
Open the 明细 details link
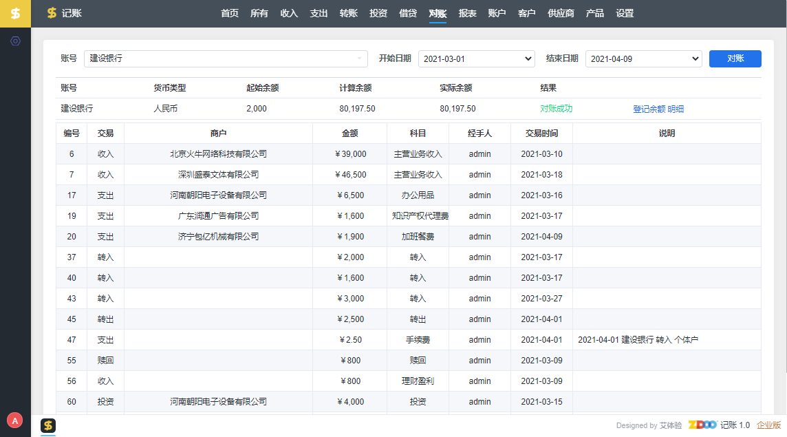(x=676, y=109)
